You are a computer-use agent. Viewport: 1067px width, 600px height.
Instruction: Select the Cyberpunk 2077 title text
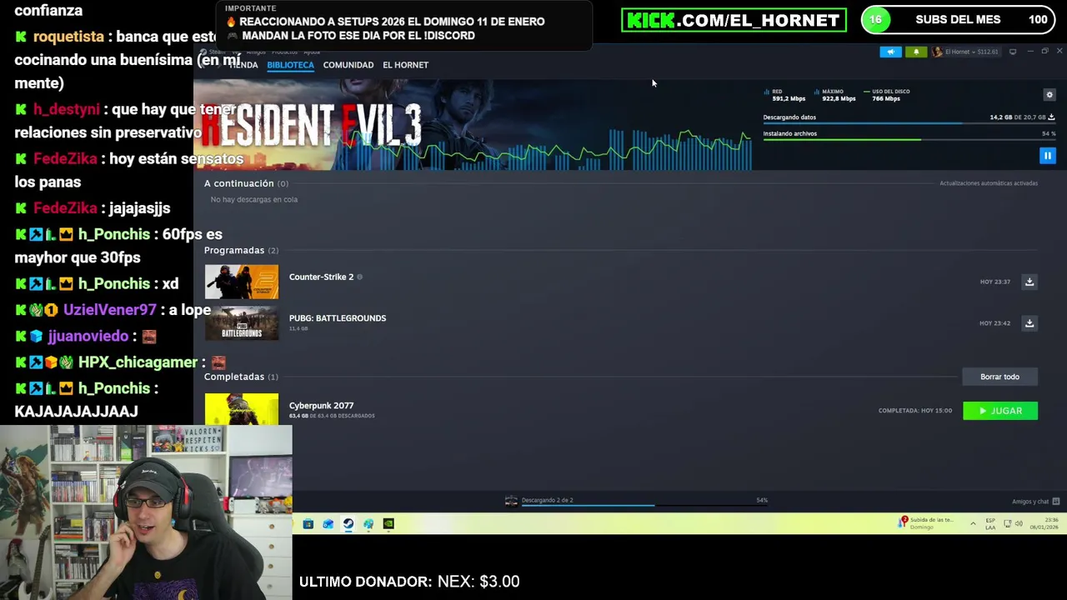(x=321, y=406)
